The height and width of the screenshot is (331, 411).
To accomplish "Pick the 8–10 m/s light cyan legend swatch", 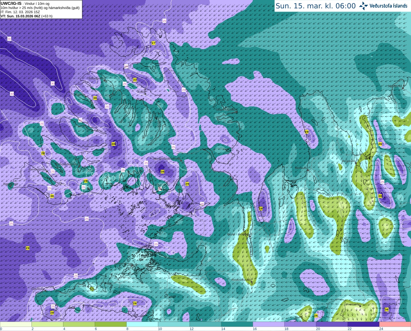I will point(142,324).
